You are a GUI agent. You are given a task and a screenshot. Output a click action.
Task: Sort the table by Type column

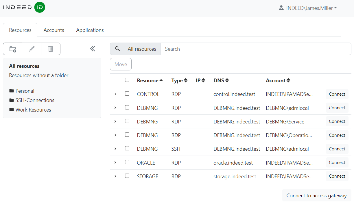(x=179, y=81)
